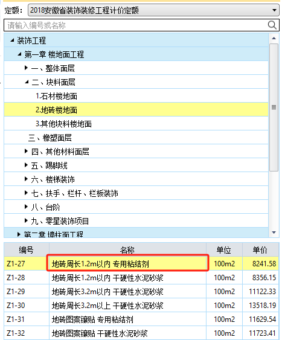
Task: Select row Z1-30 code cell
Action: tap(26, 306)
